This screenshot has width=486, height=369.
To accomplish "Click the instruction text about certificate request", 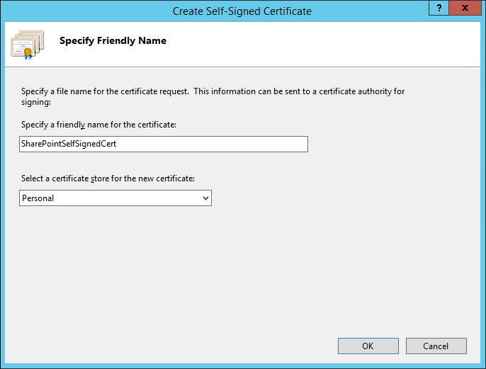I will coord(213,96).
